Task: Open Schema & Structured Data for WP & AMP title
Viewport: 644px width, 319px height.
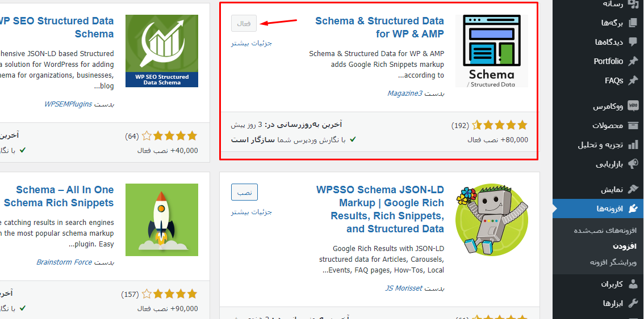Action: coord(379,27)
